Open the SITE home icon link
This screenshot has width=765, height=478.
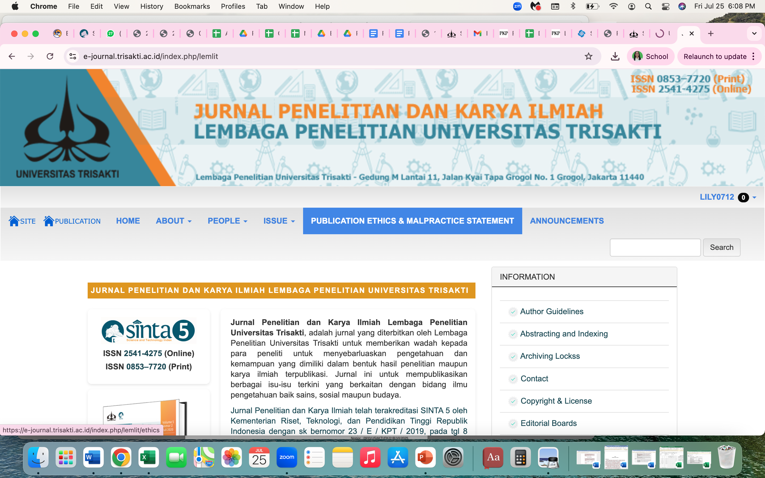pyautogui.click(x=22, y=221)
